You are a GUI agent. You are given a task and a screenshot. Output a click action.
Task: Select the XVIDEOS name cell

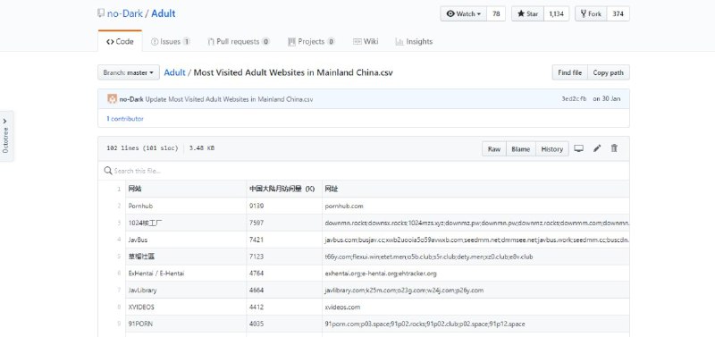[186, 307]
